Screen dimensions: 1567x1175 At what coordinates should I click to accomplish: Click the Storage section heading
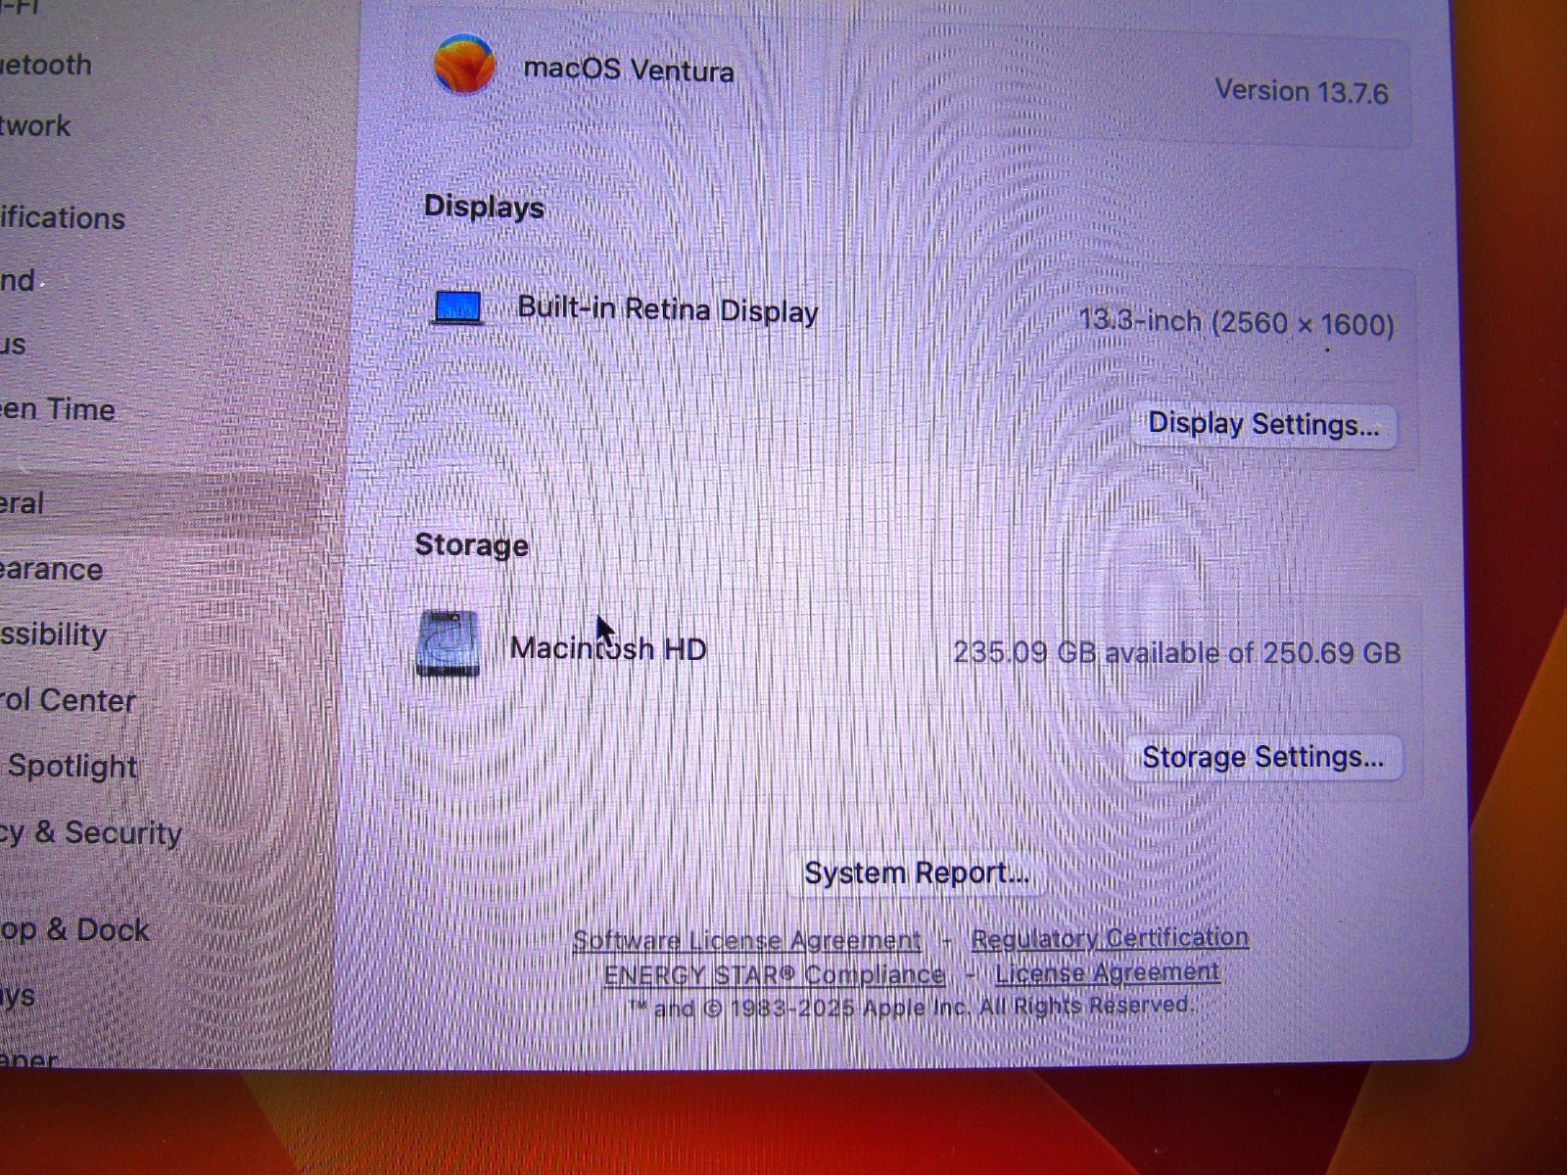coord(472,544)
